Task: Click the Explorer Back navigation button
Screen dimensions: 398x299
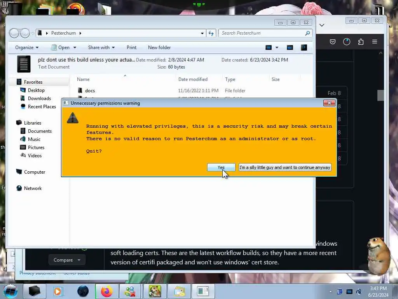Action: [x=14, y=33]
